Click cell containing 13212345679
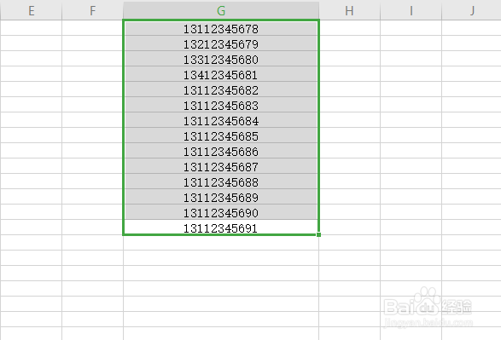Viewport: 501px width, 340px height. point(221,43)
